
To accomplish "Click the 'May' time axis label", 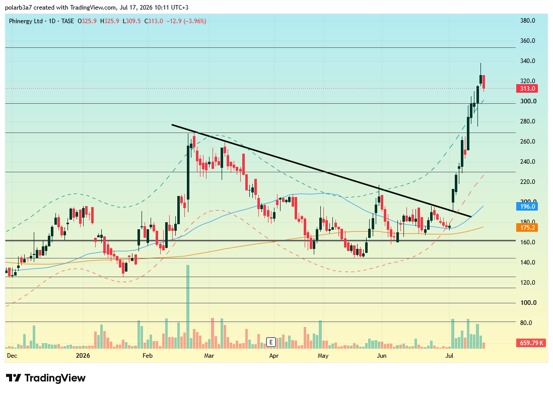I will (323, 356).
